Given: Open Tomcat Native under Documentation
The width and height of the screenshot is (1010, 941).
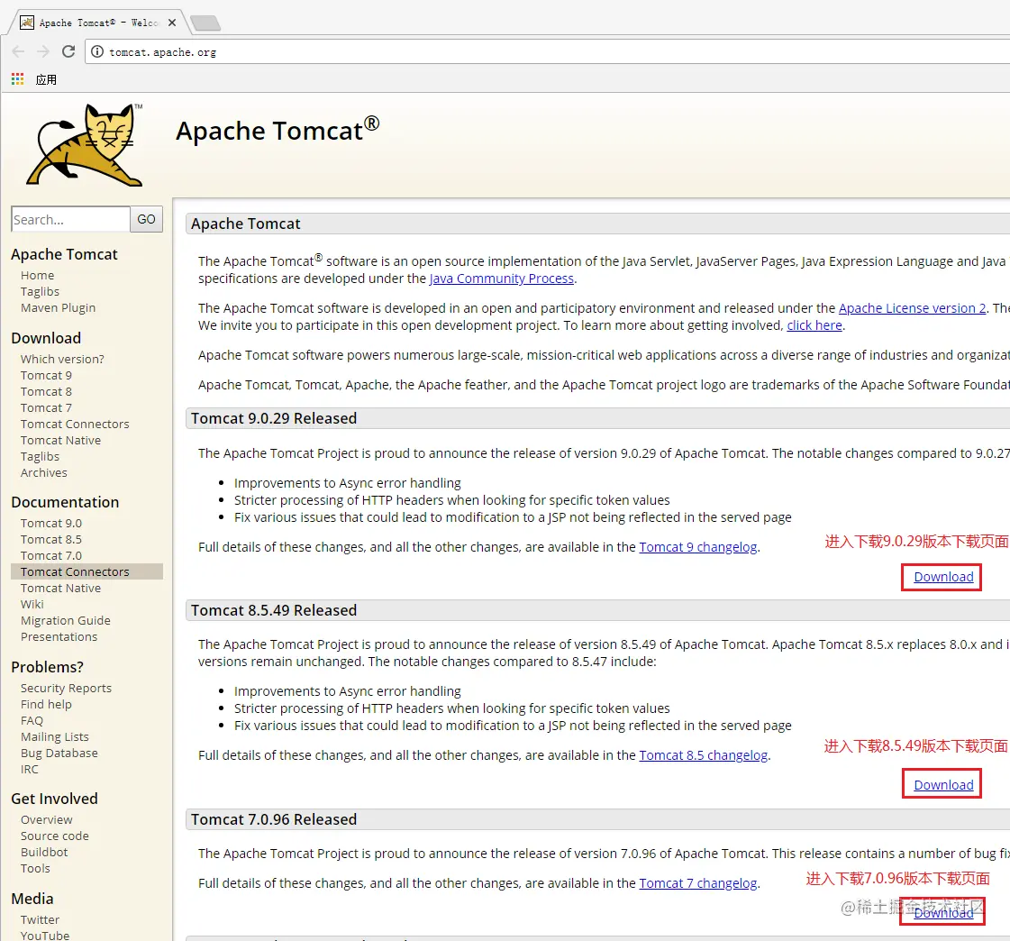Looking at the screenshot, I should coord(60,588).
